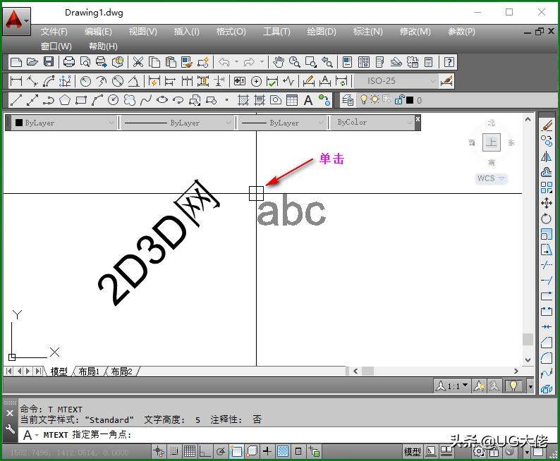This screenshot has width=560, height=461.
Task: Select the Hatch tool
Action: pyautogui.click(x=243, y=100)
